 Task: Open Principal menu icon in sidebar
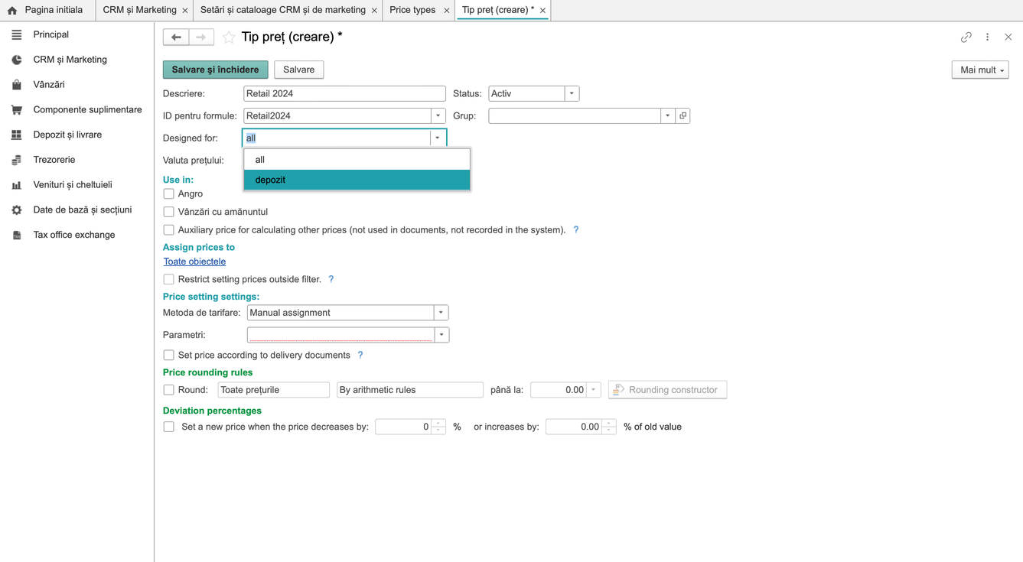(x=17, y=34)
